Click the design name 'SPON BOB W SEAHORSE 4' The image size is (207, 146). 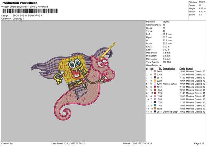pos(27,15)
